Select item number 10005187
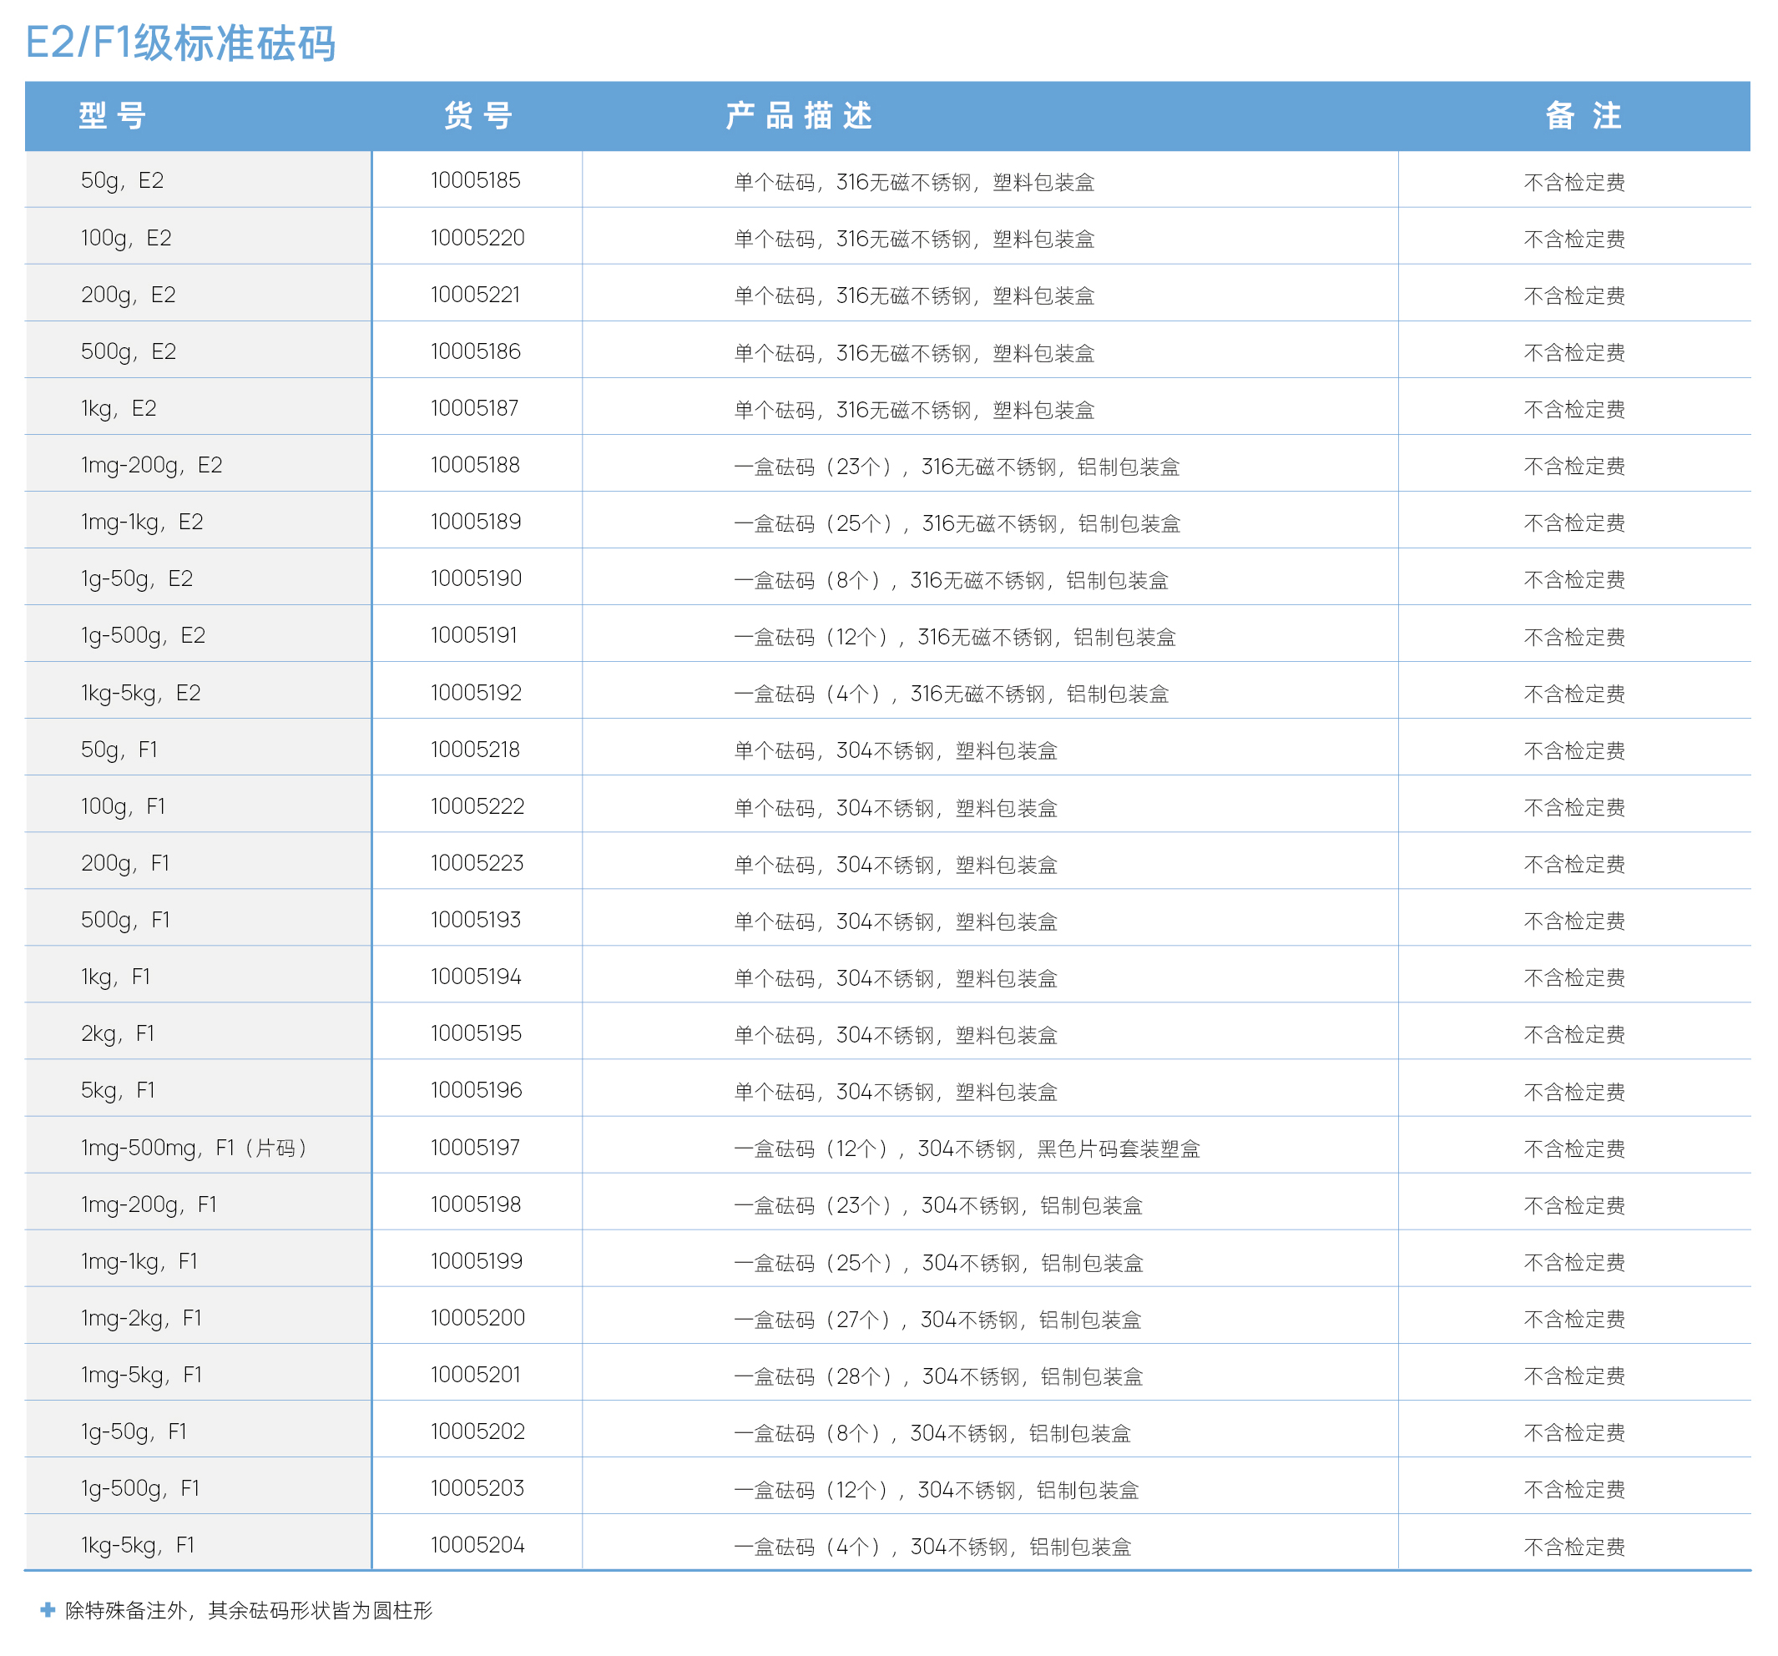Image resolution: width=1778 pixels, height=1656 pixels. click(x=476, y=409)
